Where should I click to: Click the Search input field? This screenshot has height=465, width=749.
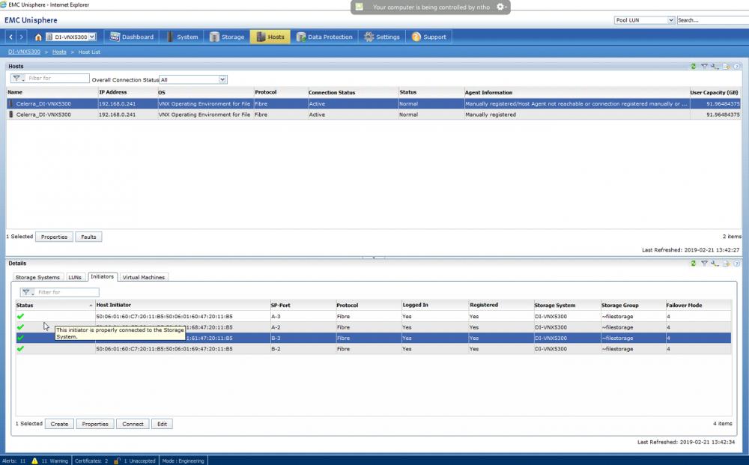coord(712,20)
